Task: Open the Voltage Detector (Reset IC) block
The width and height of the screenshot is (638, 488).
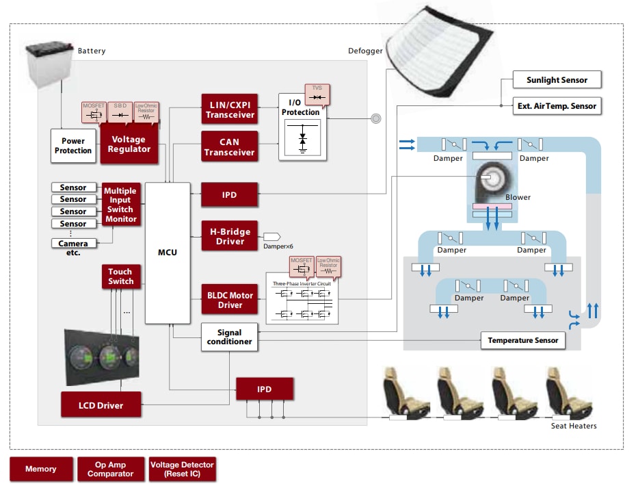Action: pos(183,468)
